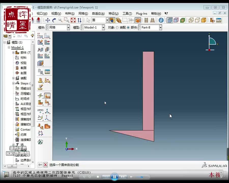
Task: Mute the player sound
Action: (131, 177)
